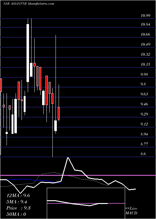Select the 10.84 price axis label

(x=145, y=24)
